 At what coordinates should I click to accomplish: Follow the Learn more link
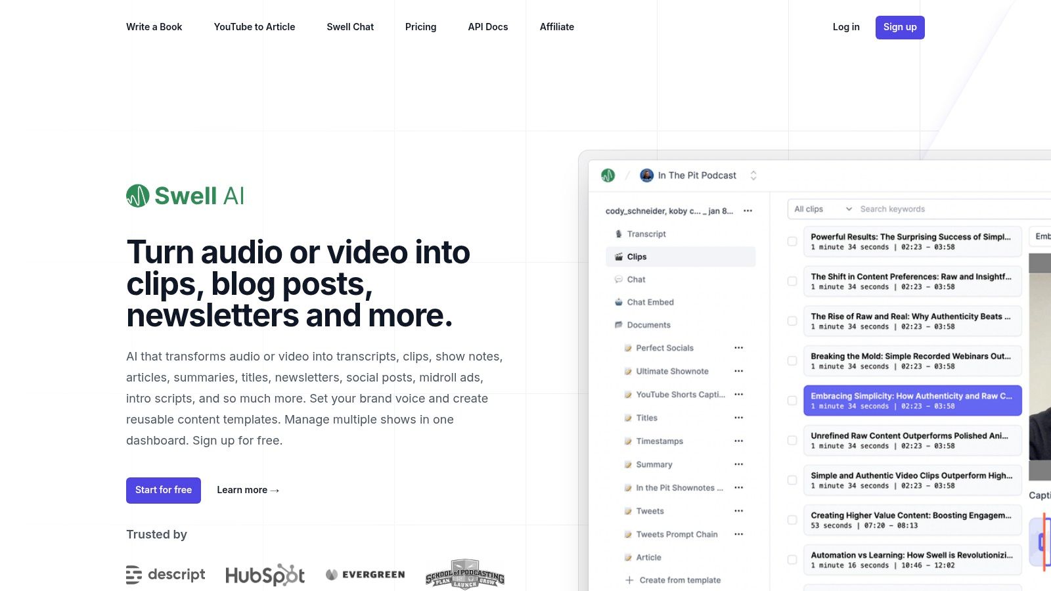click(x=248, y=491)
